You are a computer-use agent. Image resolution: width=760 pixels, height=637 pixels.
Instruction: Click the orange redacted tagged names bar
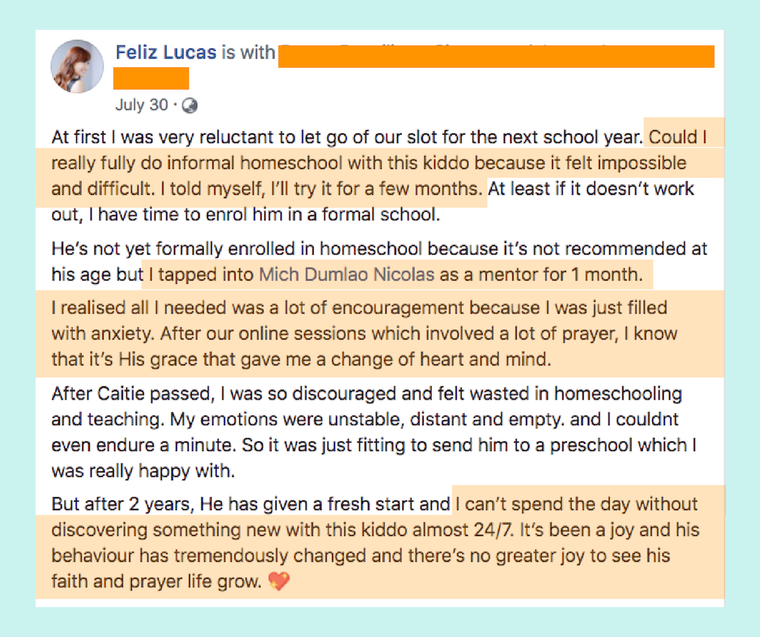(496, 57)
